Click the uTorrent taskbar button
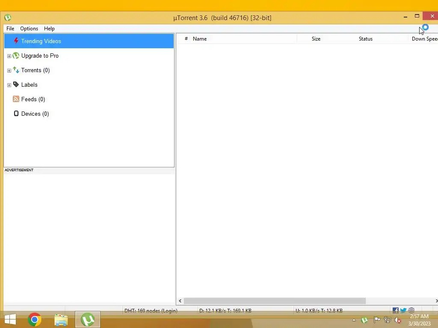This screenshot has width=438, height=328. pos(87,319)
